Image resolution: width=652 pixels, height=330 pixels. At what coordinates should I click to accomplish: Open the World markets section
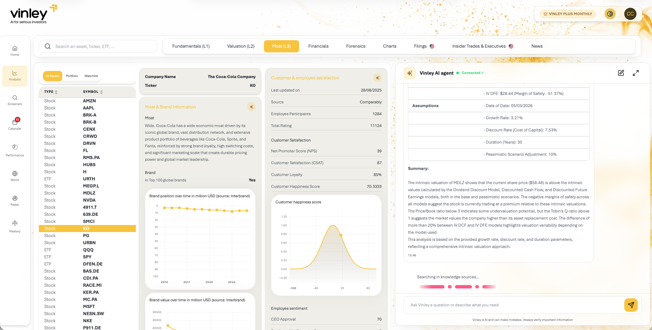15,175
